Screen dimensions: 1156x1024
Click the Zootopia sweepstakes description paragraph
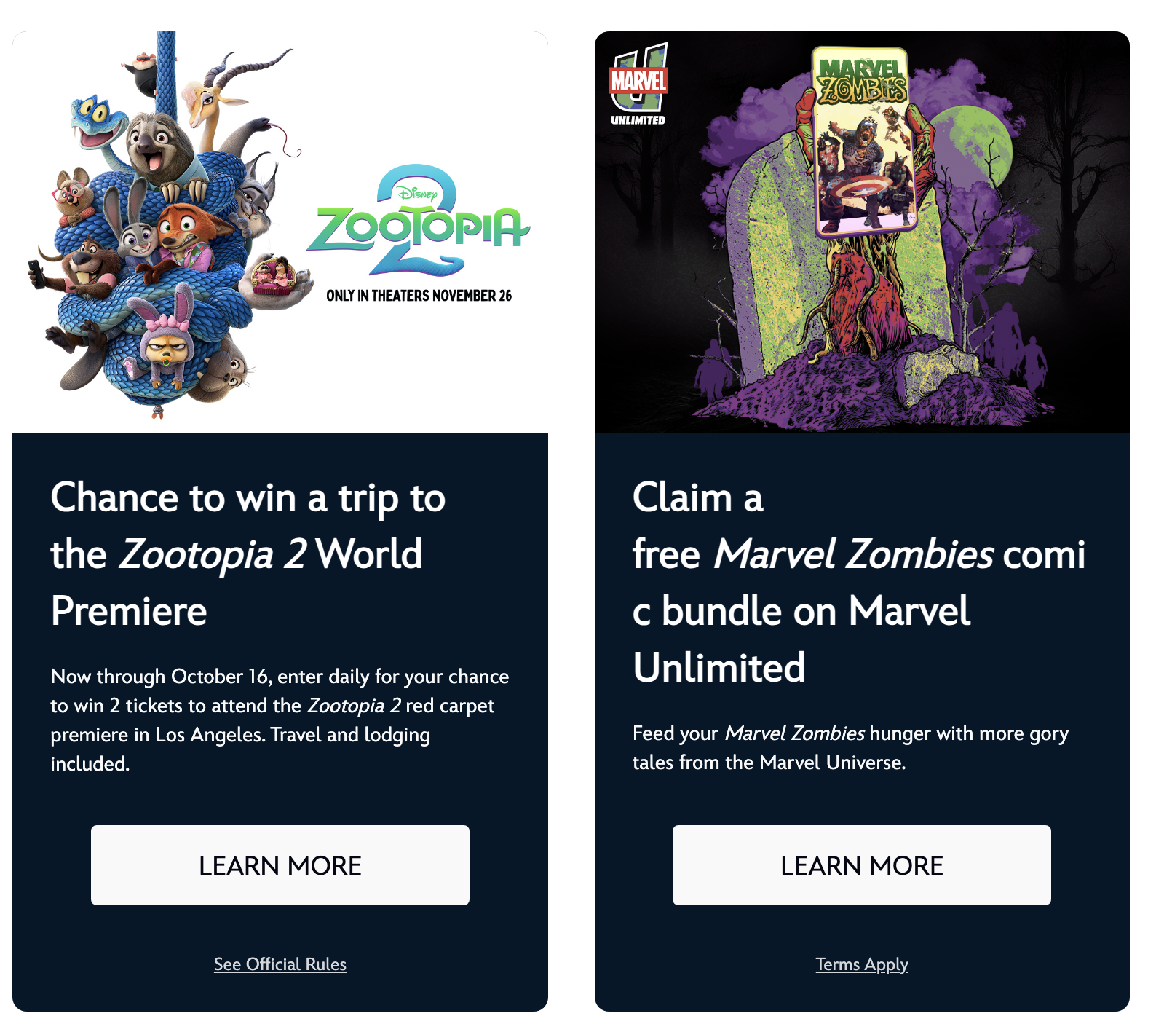280,720
